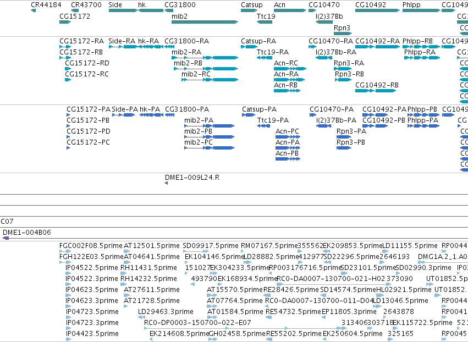Viewport: 468px width, 342px height.
Task: Open the CG31800-PA protein label
Action: pyautogui.click(x=187, y=109)
